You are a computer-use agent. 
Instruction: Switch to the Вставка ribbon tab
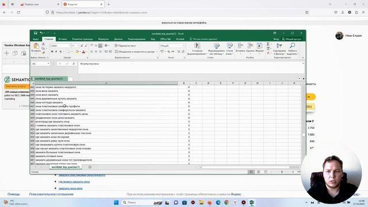pyautogui.click(x=63, y=39)
